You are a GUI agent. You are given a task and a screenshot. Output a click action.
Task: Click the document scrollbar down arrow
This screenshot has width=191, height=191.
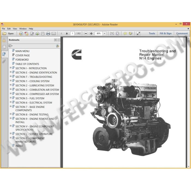point(189,166)
